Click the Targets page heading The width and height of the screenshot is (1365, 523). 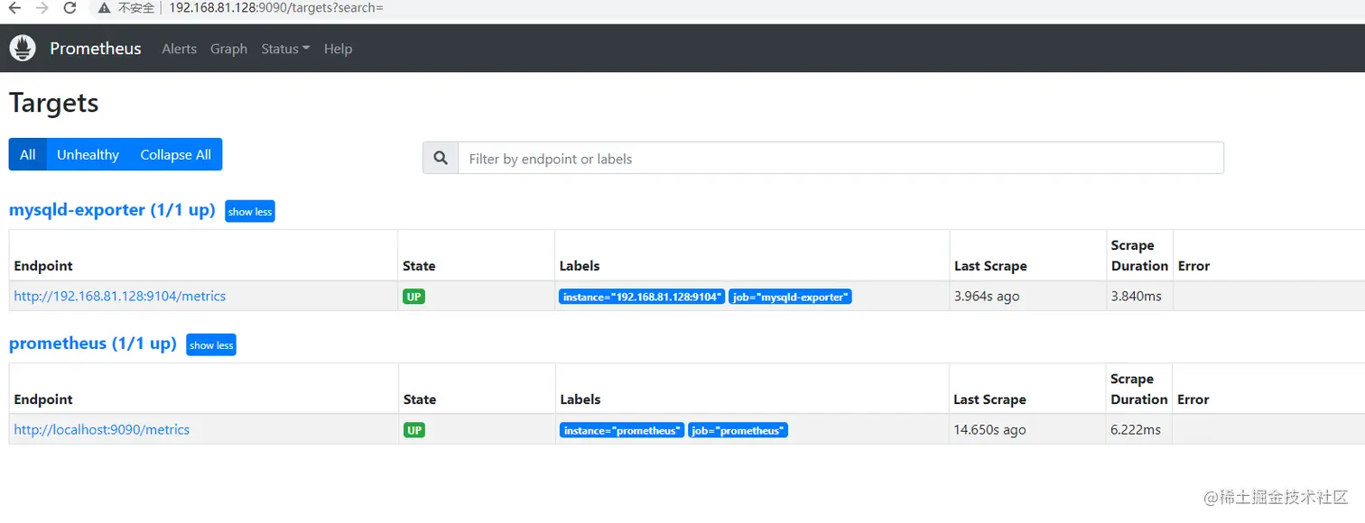[x=53, y=103]
